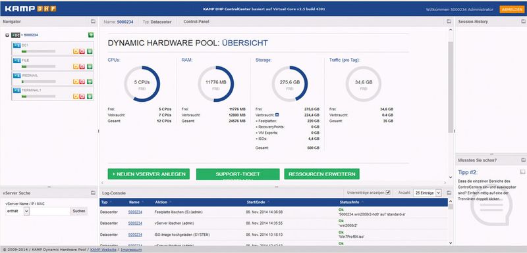
Task: Click the red power icon for TERMINAL1 server
Action: 82,96
